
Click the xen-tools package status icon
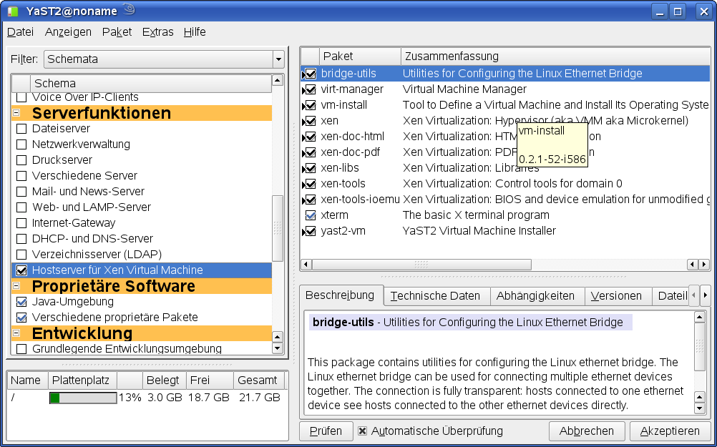[x=310, y=184]
